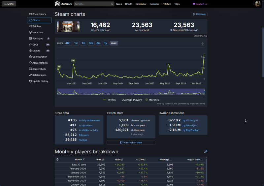The width and height of the screenshot is (264, 186).
Task: Open the Sales nav item
Action: click(119, 4)
